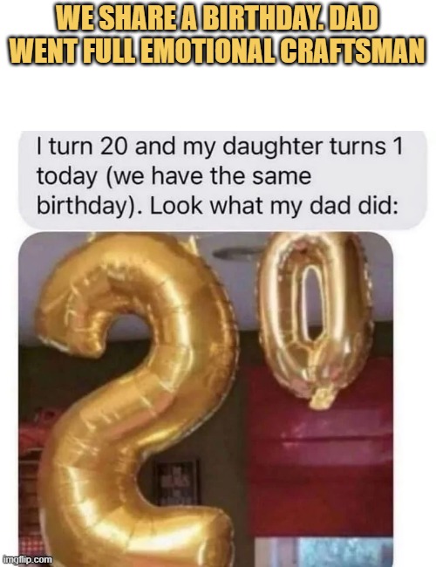Click the caption line 'WE SHARE A BIRTHDAY. DAD'

click(x=216, y=19)
